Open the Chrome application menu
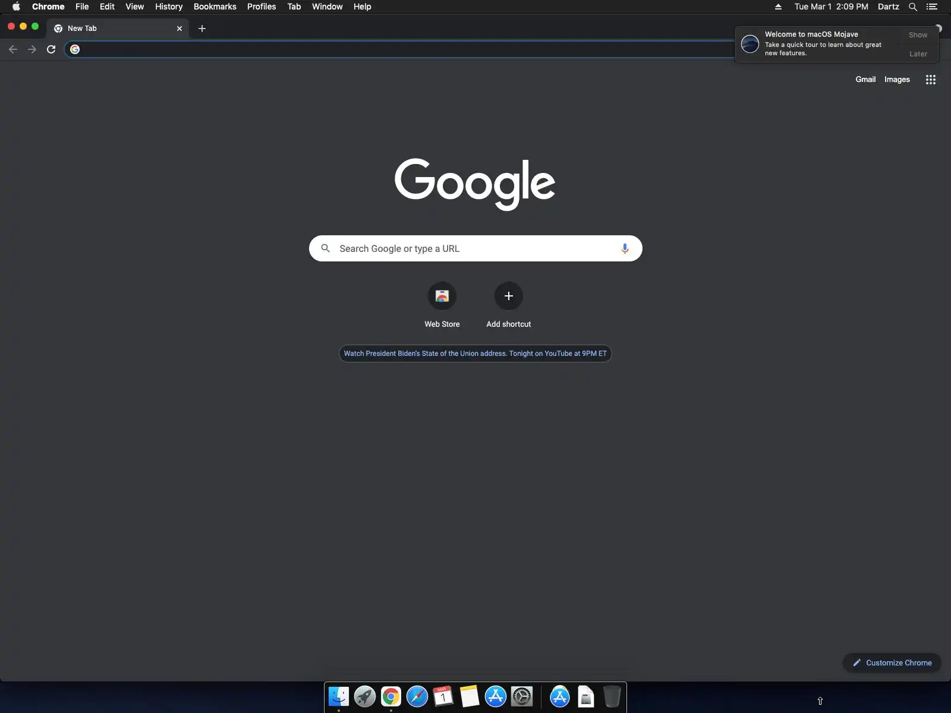The height and width of the screenshot is (713, 951). coord(48,7)
